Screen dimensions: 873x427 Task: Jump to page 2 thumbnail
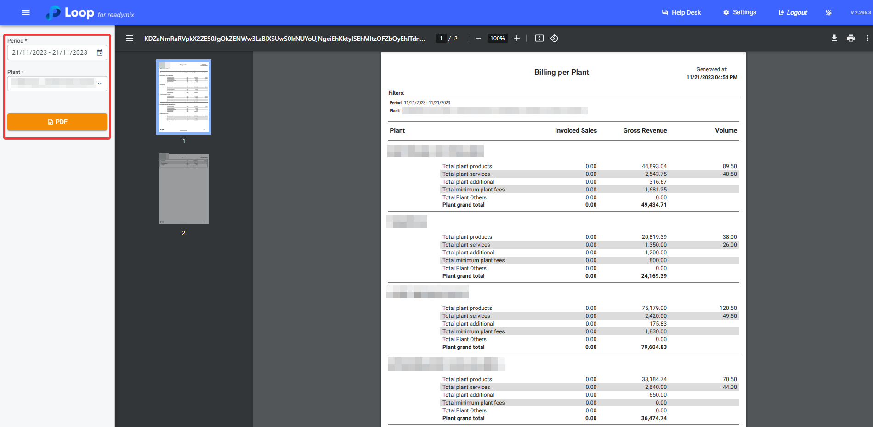(x=184, y=189)
